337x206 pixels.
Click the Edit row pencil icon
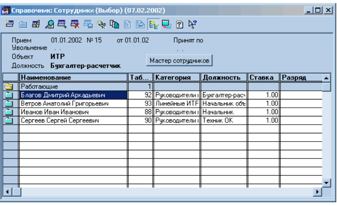point(36,24)
